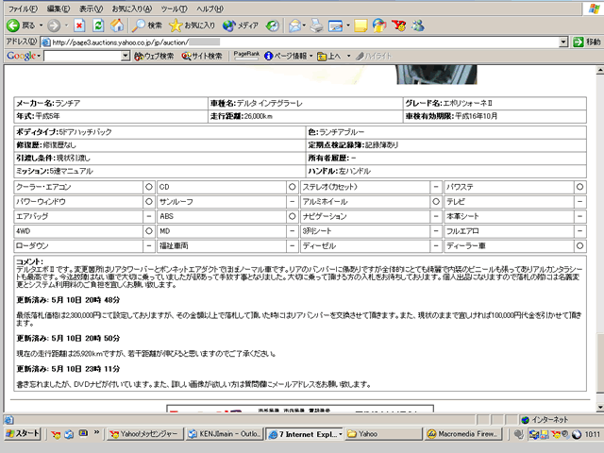The image size is (604, 453).
Task: Open the ヘルプ(H) menu
Action: [x=210, y=8]
